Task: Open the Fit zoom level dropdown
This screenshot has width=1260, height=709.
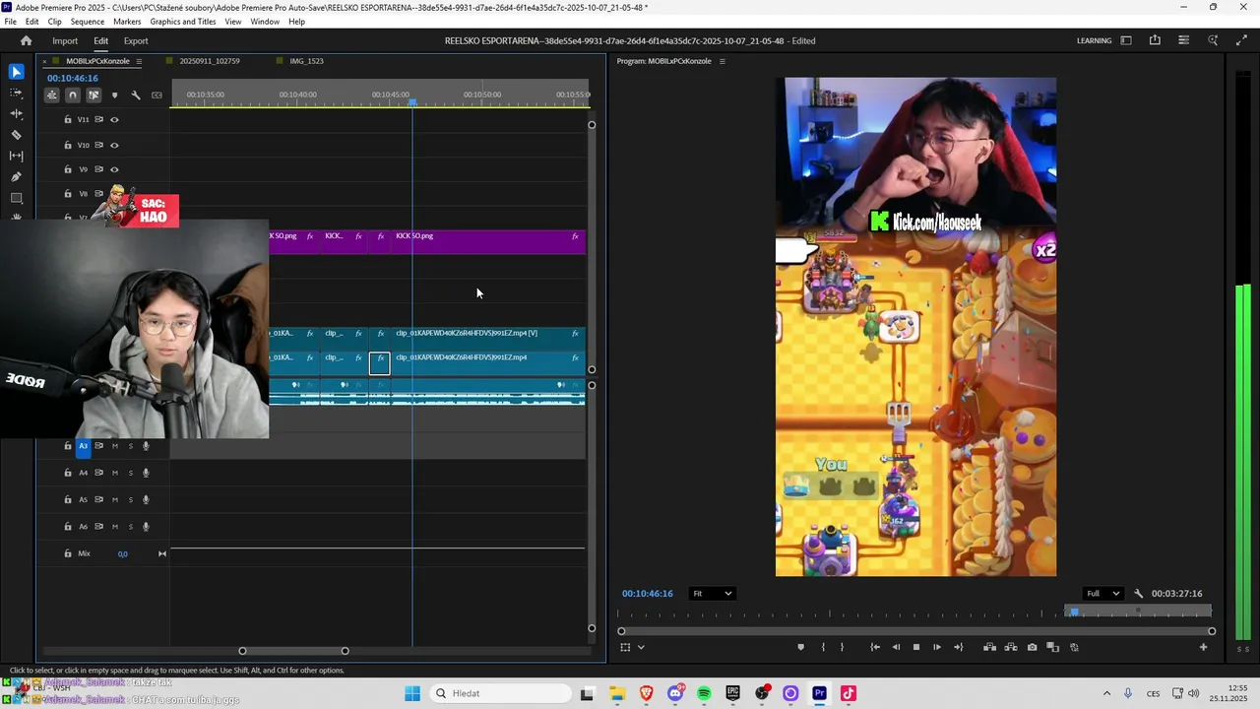Action: (x=712, y=594)
